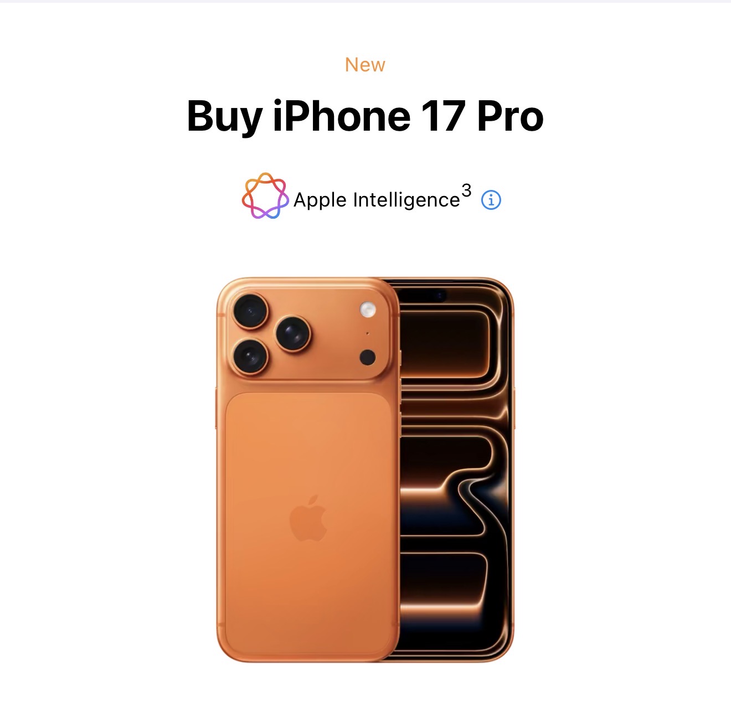Click the bottom-left camera lens
The width and height of the screenshot is (731, 722).
251,355
